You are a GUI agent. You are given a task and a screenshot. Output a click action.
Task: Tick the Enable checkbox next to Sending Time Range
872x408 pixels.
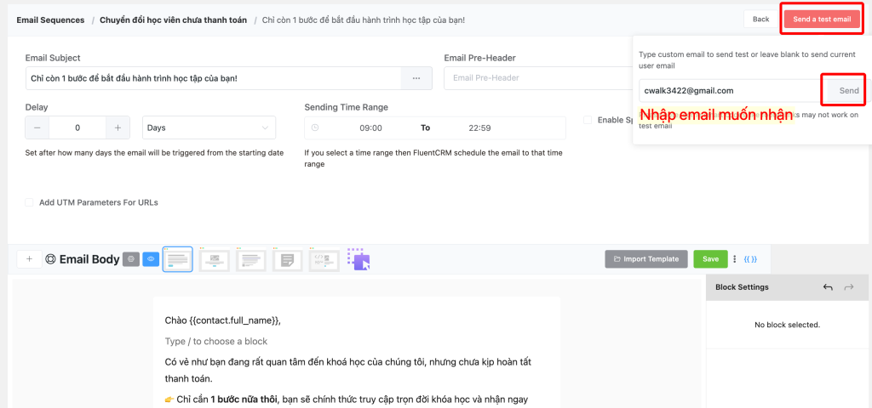tap(588, 120)
